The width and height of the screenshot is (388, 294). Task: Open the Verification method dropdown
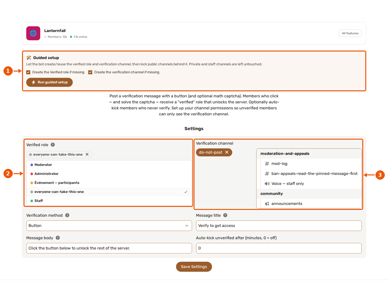click(x=109, y=226)
